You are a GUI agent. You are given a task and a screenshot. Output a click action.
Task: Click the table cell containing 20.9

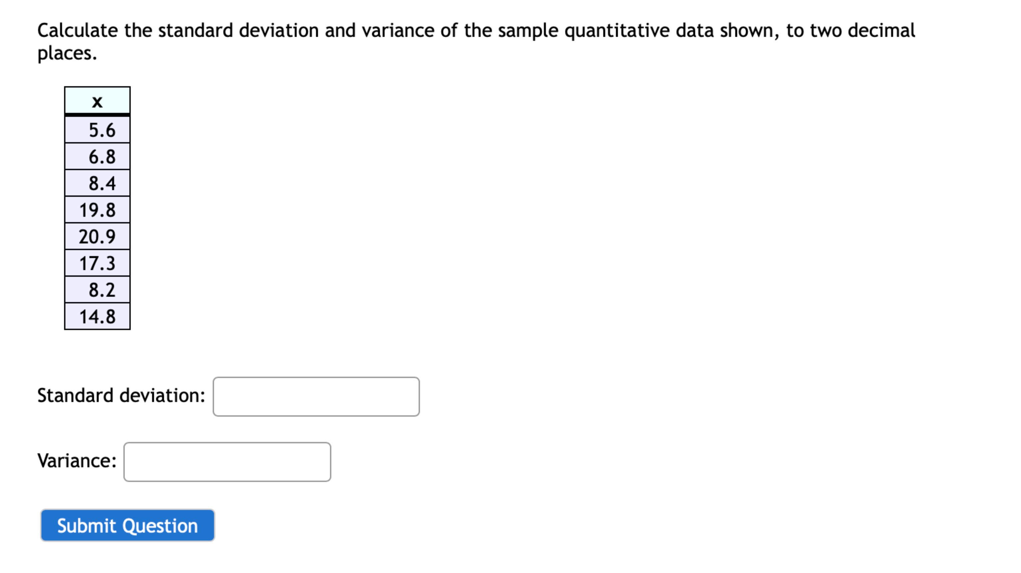pyautogui.click(x=98, y=236)
